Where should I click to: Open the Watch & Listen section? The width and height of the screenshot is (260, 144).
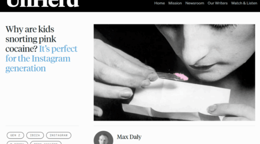tap(244, 3)
